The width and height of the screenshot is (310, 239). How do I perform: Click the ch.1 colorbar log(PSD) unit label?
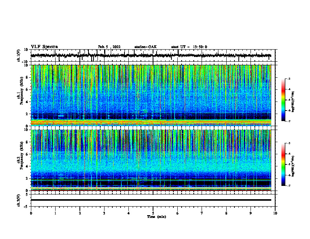[293, 102]
